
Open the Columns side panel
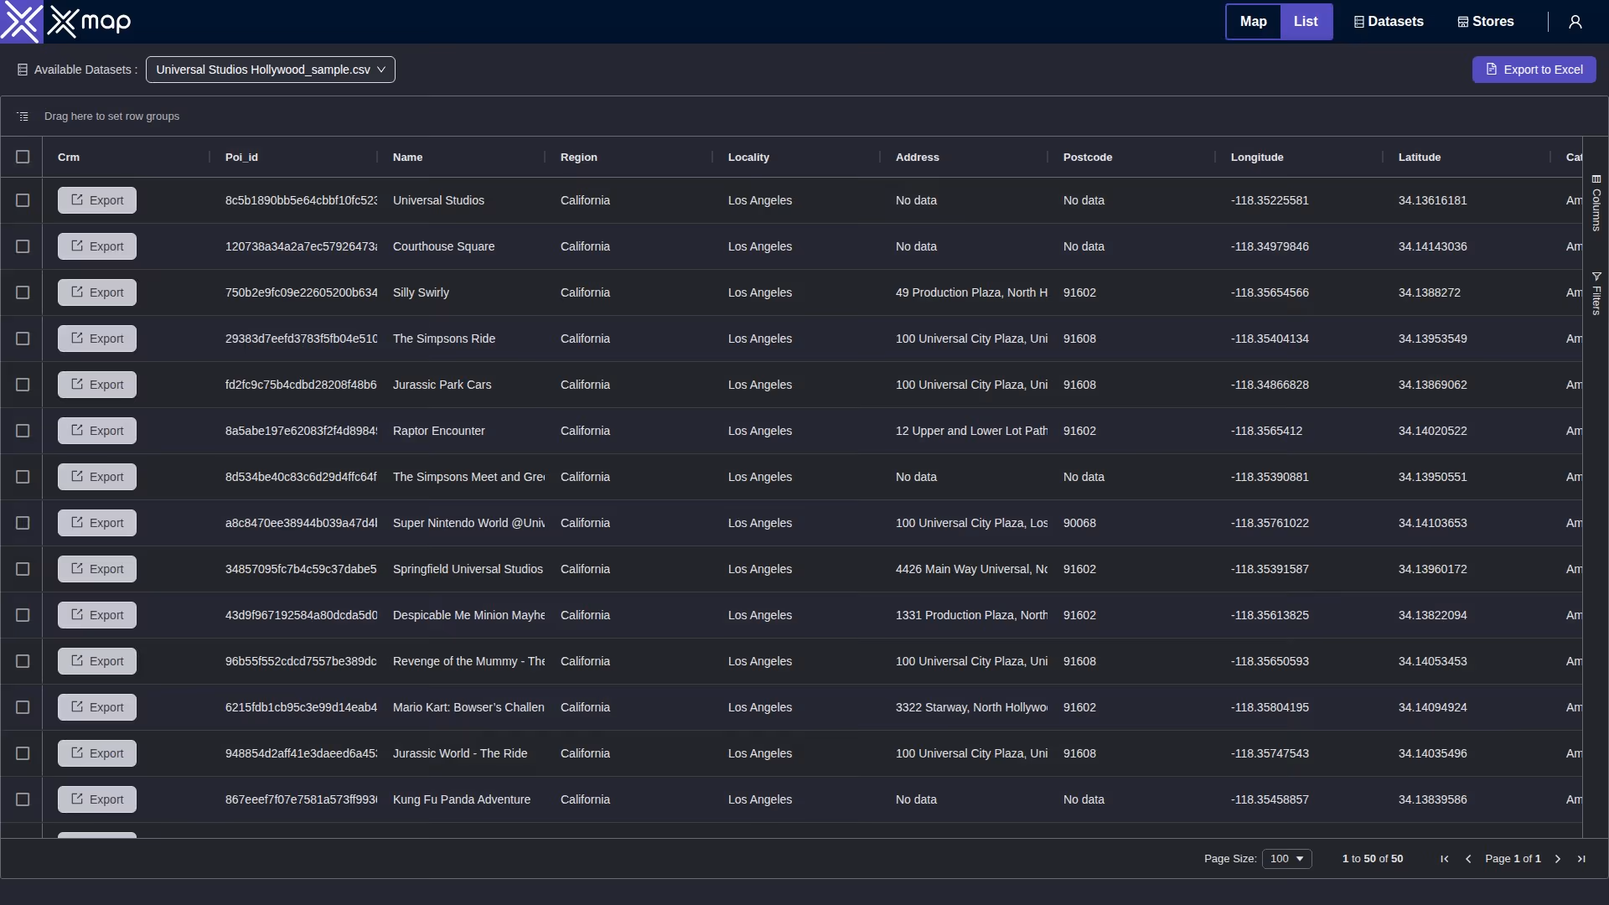coord(1596,203)
